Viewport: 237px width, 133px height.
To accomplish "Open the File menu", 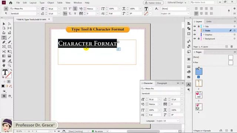I will pyautogui.click(x=18, y=3).
